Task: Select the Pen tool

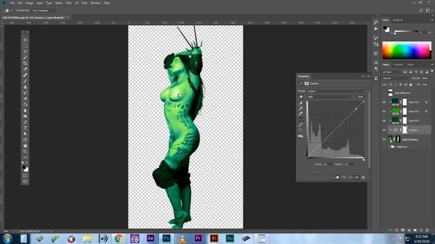Action: coord(25,122)
